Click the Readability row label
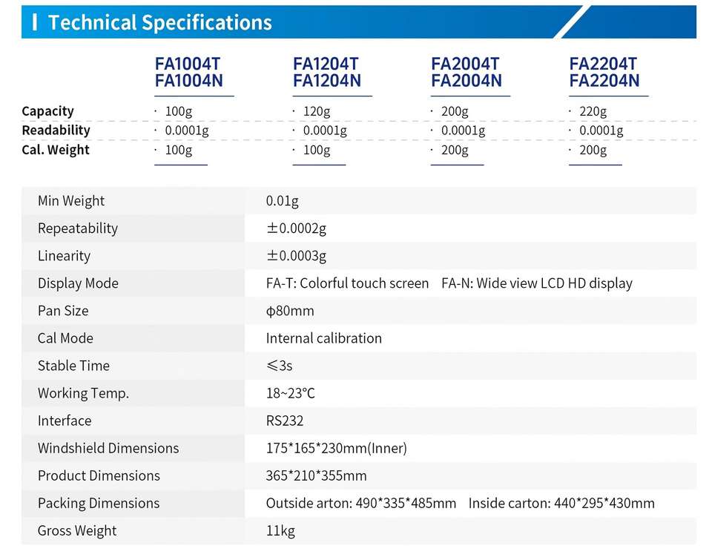Image resolution: width=712 pixels, height=560 pixels. (x=56, y=131)
